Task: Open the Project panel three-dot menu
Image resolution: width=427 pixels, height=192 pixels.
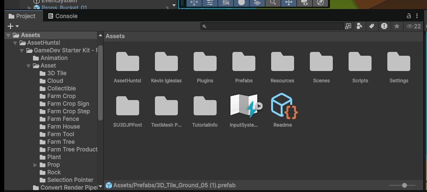Action: point(419,16)
